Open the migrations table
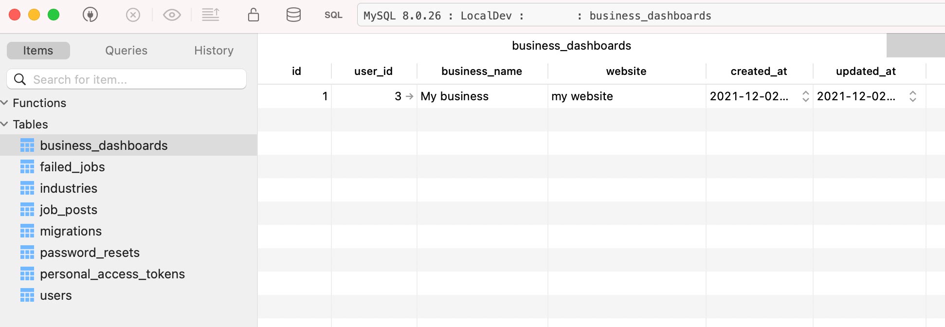This screenshot has width=945, height=327. point(128,231)
